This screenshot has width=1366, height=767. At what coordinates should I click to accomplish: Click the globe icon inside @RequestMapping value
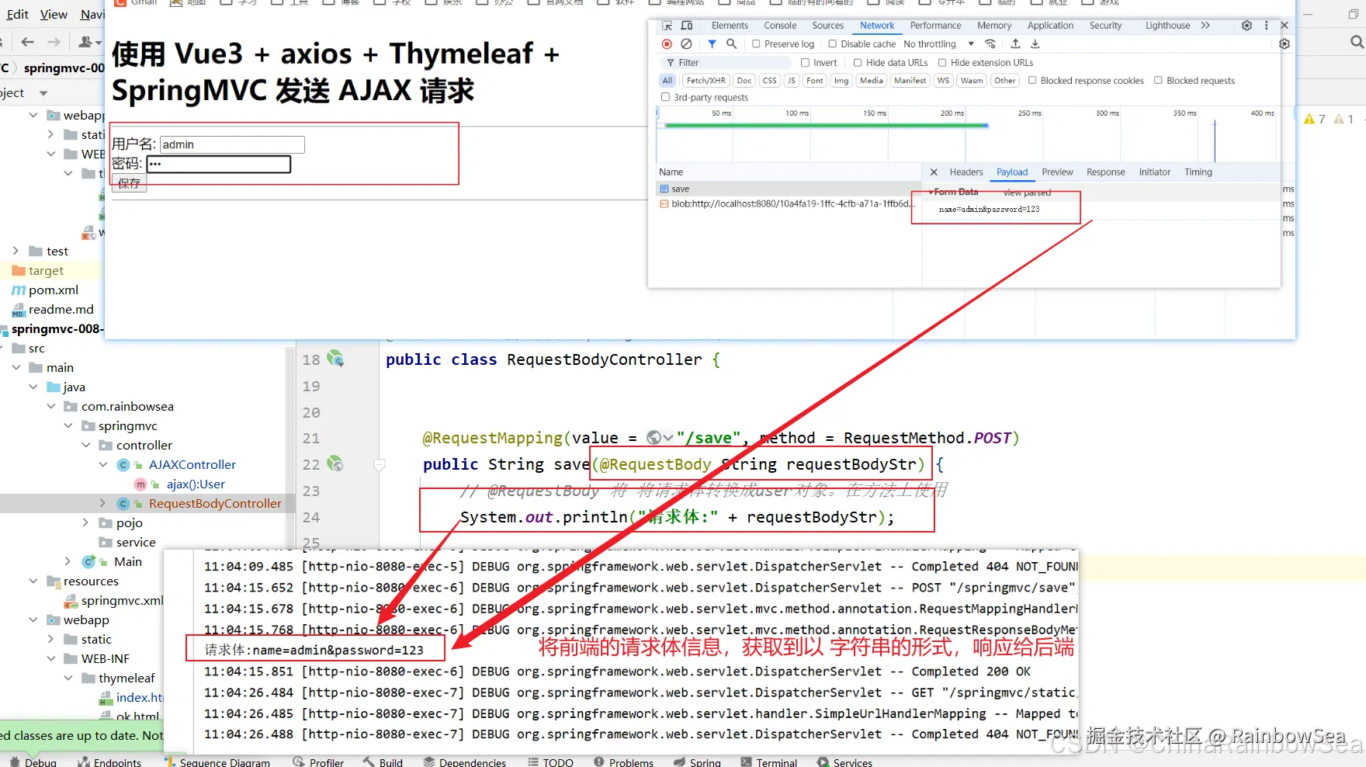point(654,438)
